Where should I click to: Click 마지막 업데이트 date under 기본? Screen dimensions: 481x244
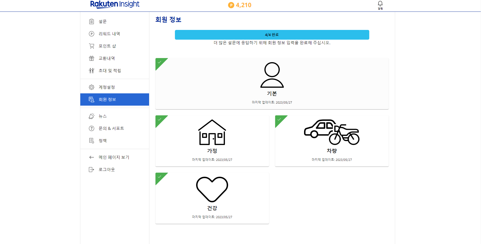pos(272,102)
